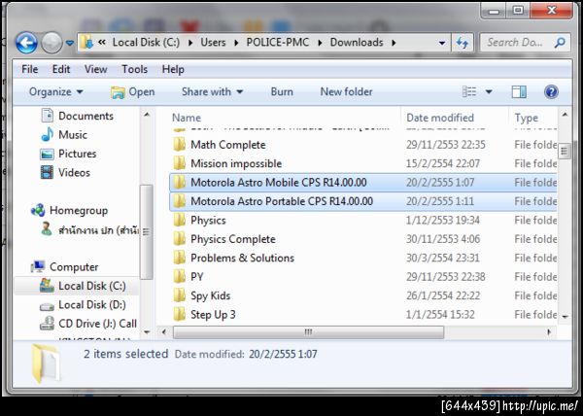Viewport: 583px width, 416px height.
Task: Open Homegroup in the sidebar
Action: (x=70, y=210)
